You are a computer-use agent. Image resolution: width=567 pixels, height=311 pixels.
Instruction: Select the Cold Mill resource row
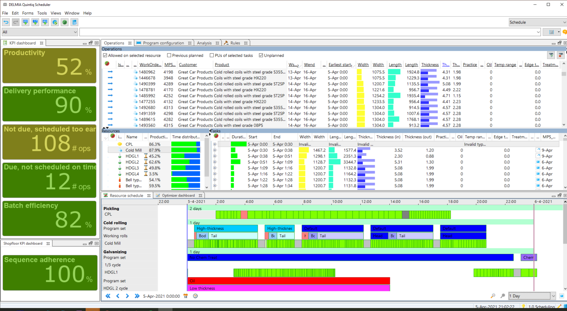[133, 150]
